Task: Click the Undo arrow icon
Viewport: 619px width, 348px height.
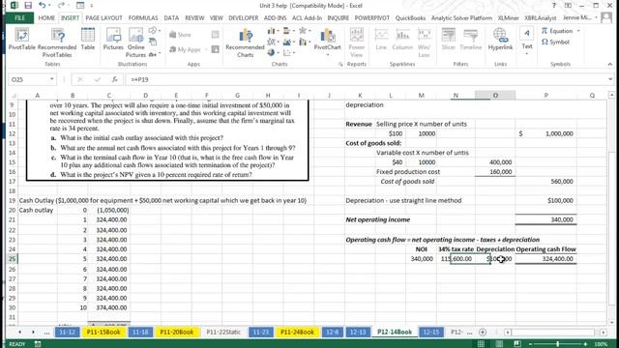Action: click(42, 6)
